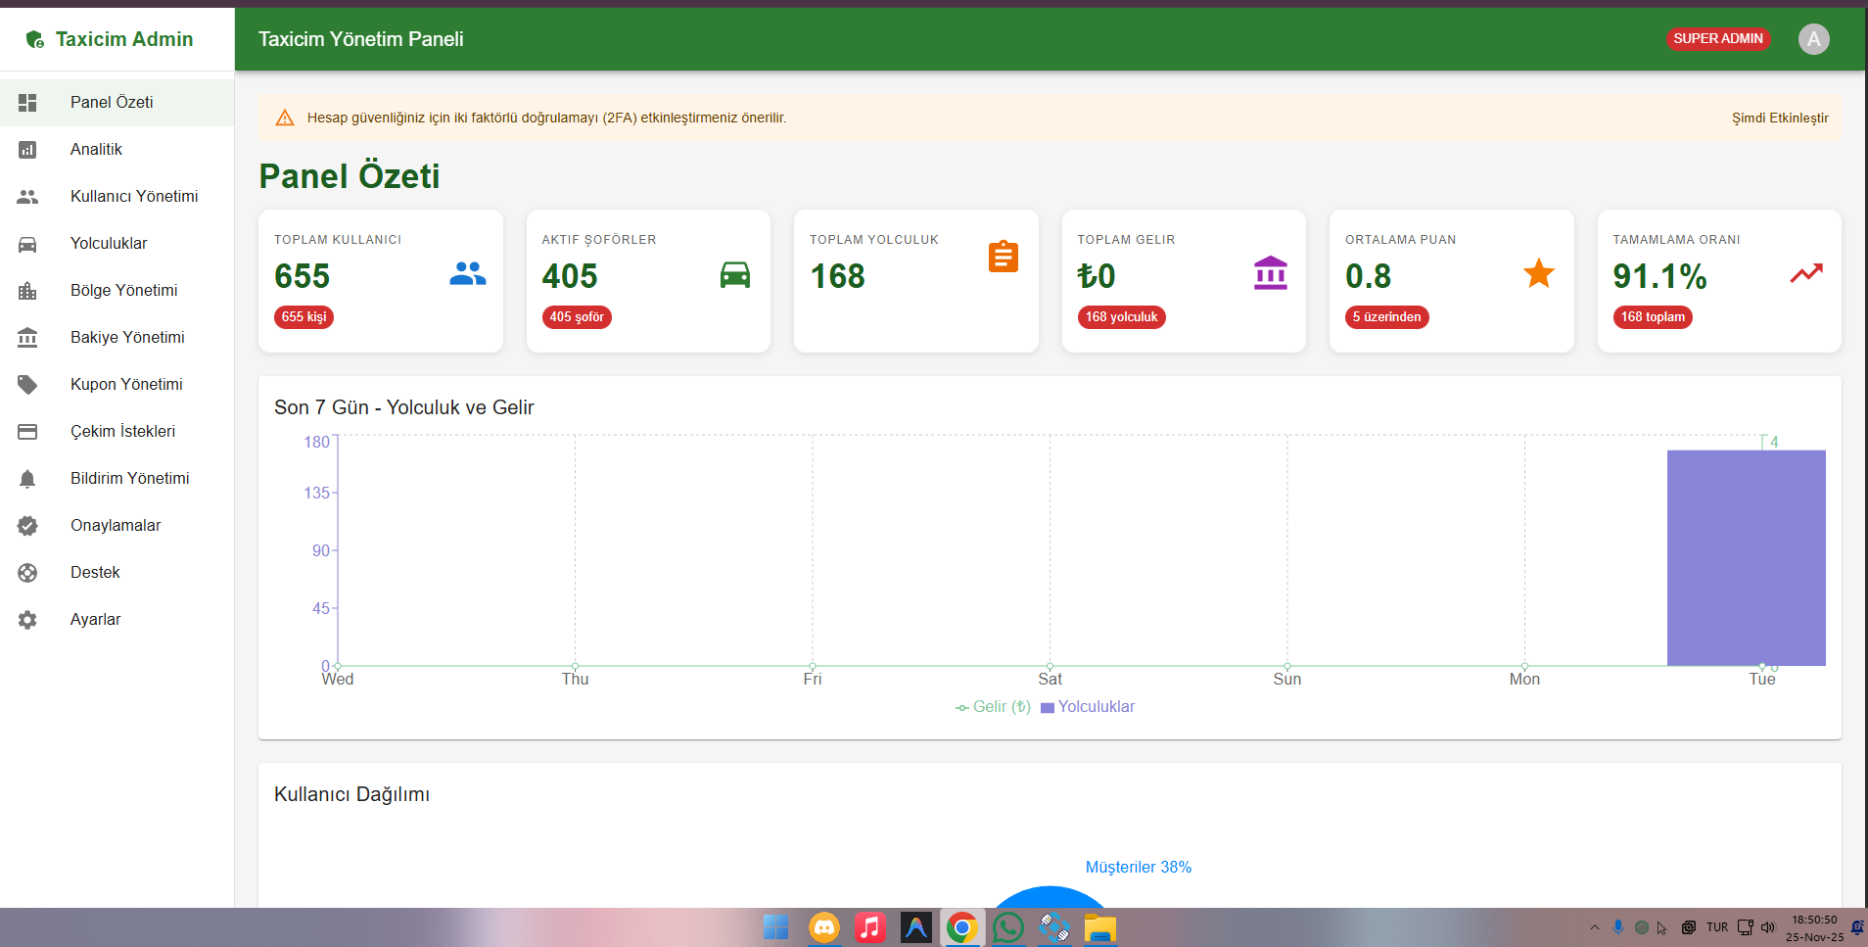Click the purple Tuesday bar in chart

coord(1746,558)
